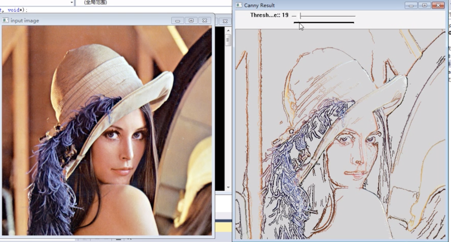
Task: Click the 'Canny Result' title bar text
Action: (x=259, y=5)
